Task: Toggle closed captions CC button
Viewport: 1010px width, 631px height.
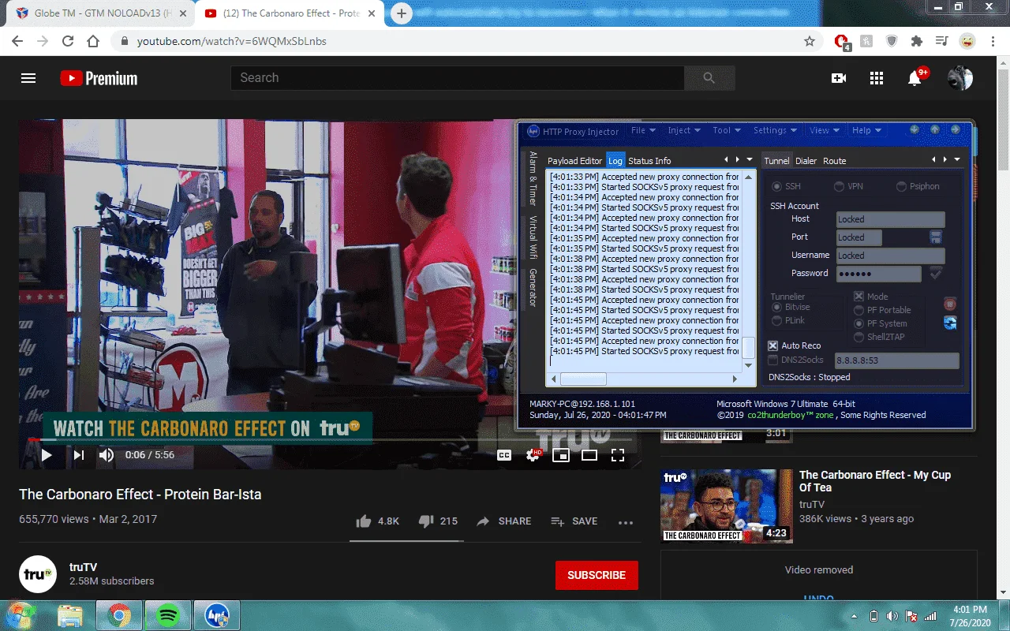Action: coord(503,455)
